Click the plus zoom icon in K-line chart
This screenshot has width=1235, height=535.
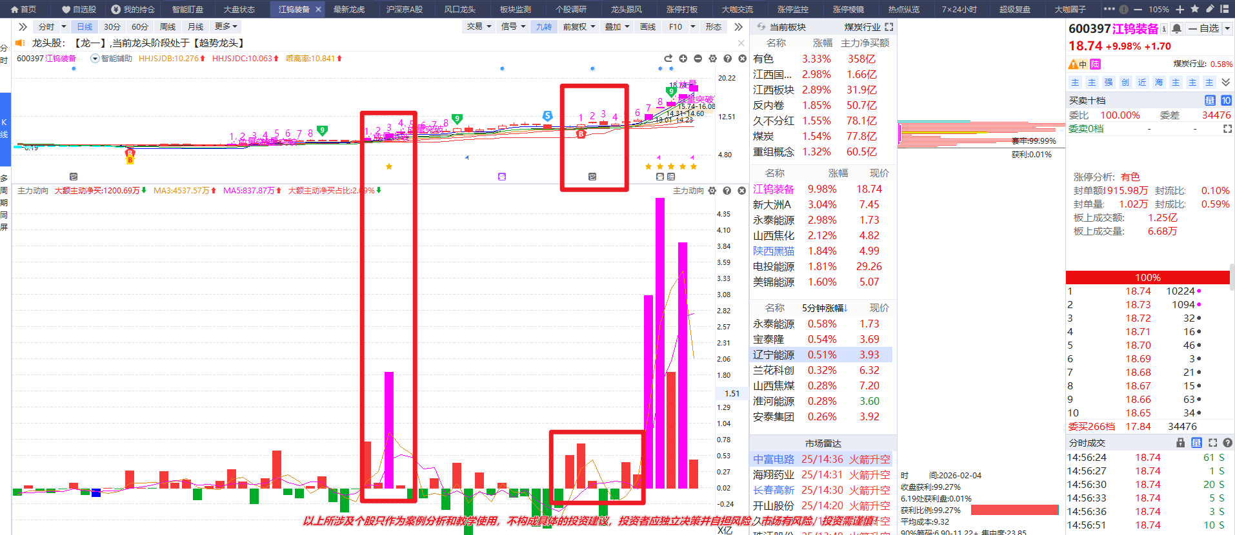point(683,59)
